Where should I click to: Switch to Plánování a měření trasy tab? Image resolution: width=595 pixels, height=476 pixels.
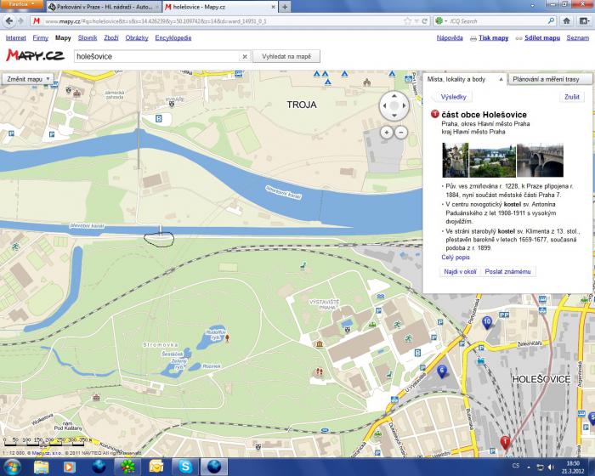tap(547, 79)
